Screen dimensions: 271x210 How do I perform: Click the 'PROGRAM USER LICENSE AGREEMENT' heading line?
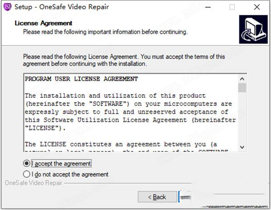coord(81,79)
